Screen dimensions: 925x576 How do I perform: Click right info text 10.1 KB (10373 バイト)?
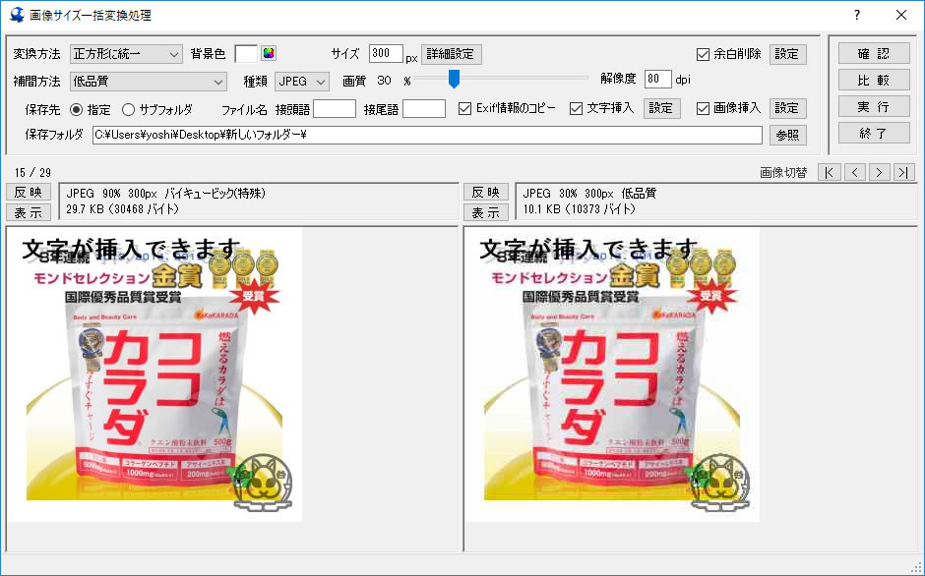point(580,209)
